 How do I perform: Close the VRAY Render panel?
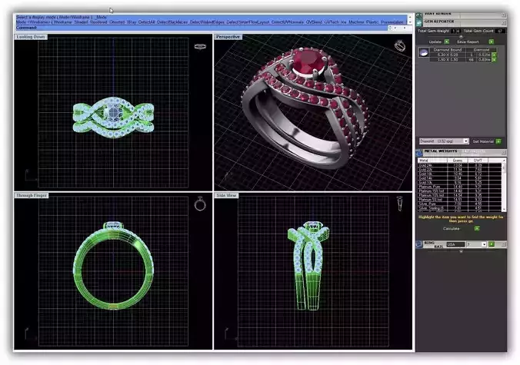point(503,15)
